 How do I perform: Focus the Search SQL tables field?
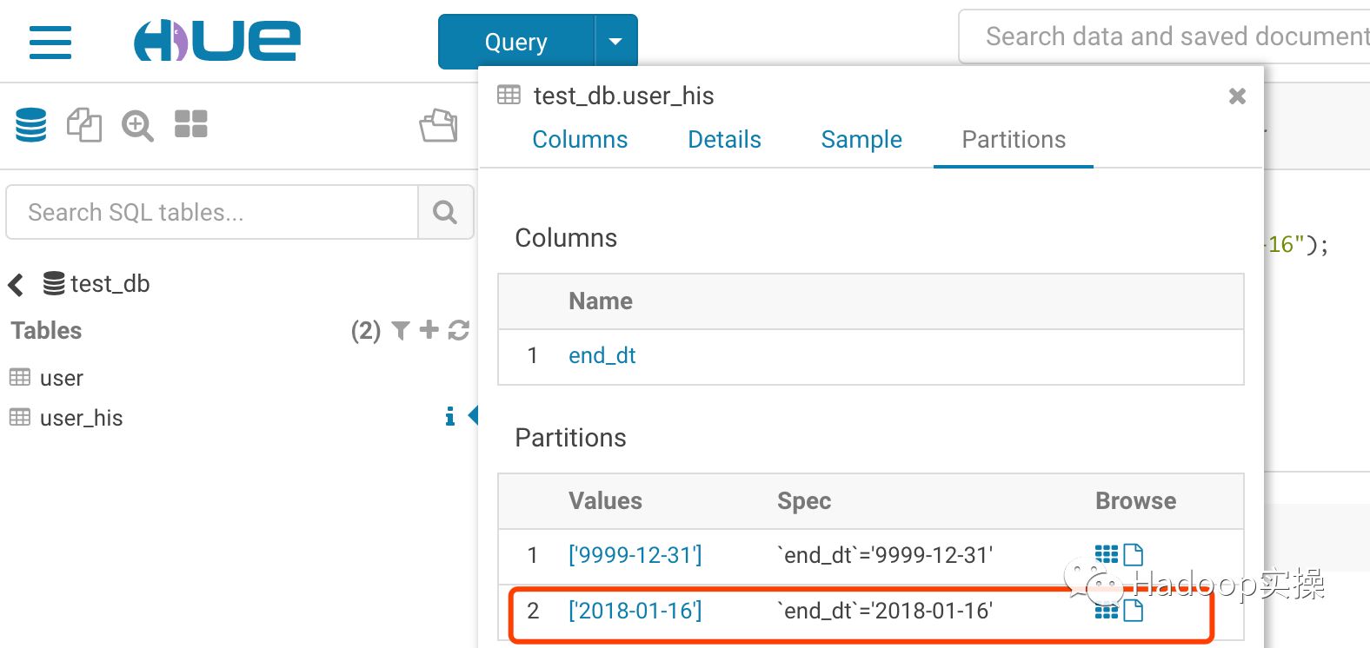pos(212,212)
